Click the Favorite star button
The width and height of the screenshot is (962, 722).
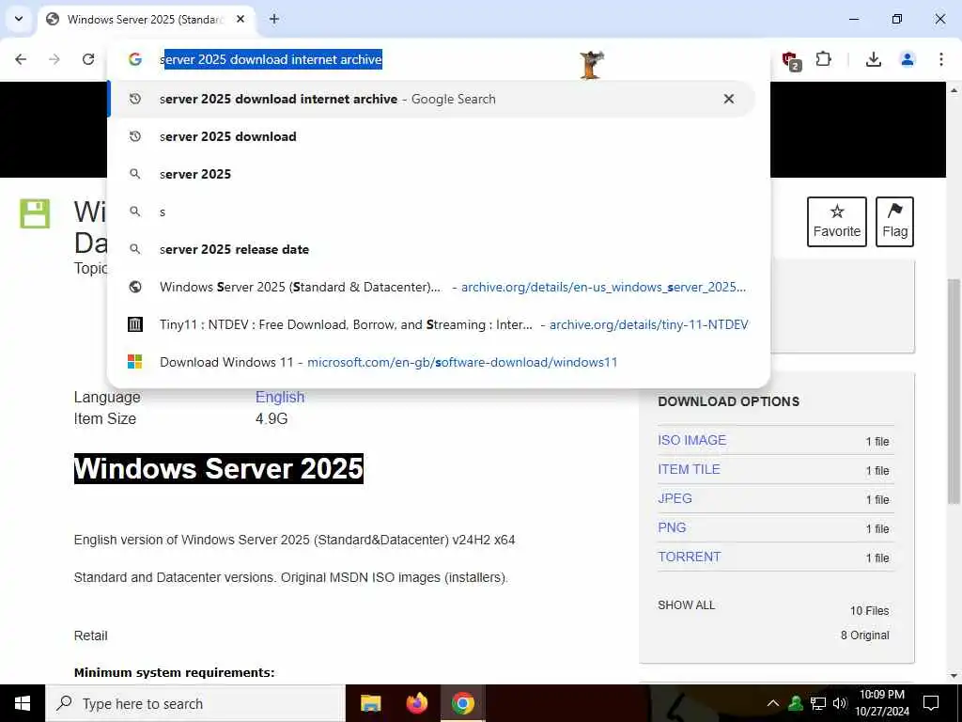click(837, 222)
